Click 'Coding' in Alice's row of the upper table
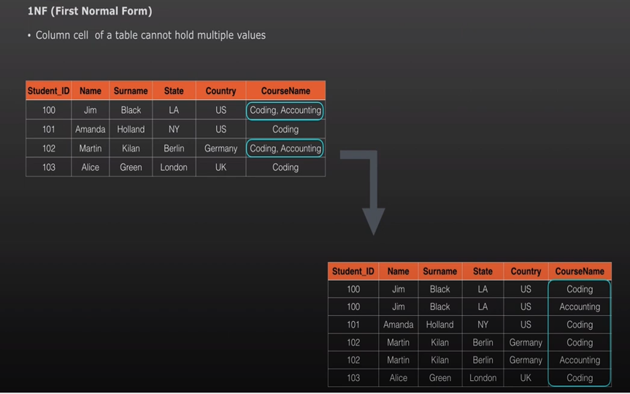Screen dimensions: 630x394 point(285,167)
